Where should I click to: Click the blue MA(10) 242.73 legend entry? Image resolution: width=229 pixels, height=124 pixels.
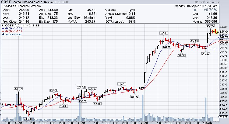click(x=12, y=28)
